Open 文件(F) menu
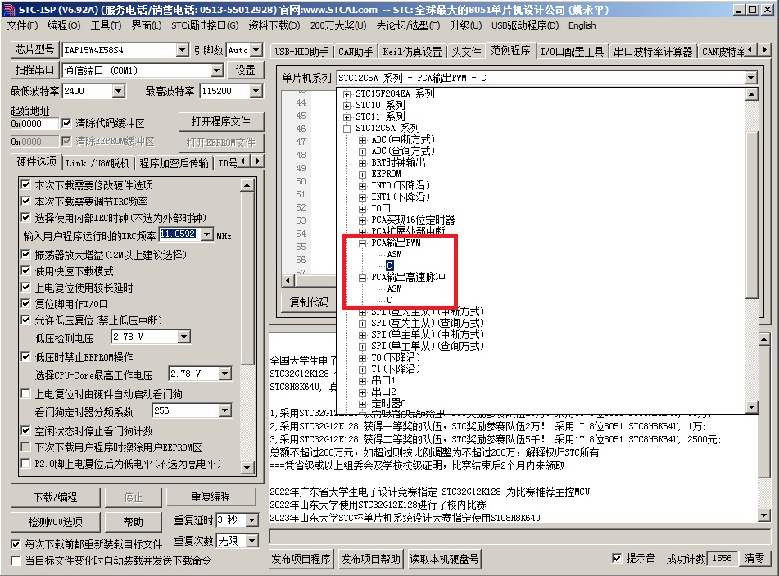Screen dimensions: 779x576 click(22, 25)
